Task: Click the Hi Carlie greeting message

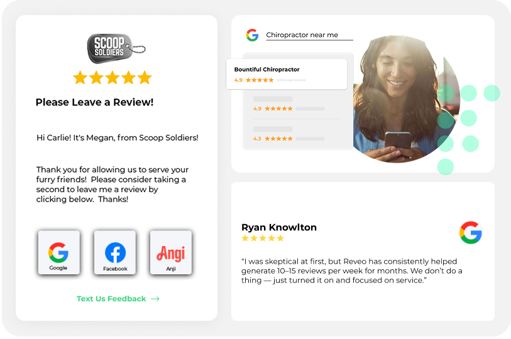Action: [x=118, y=137]
